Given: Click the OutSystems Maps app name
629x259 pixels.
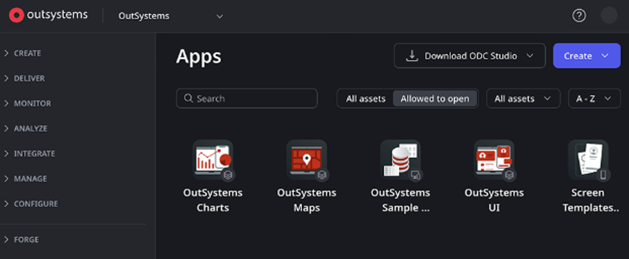Looking at the screenshot, I should click(x=306, y=200).
